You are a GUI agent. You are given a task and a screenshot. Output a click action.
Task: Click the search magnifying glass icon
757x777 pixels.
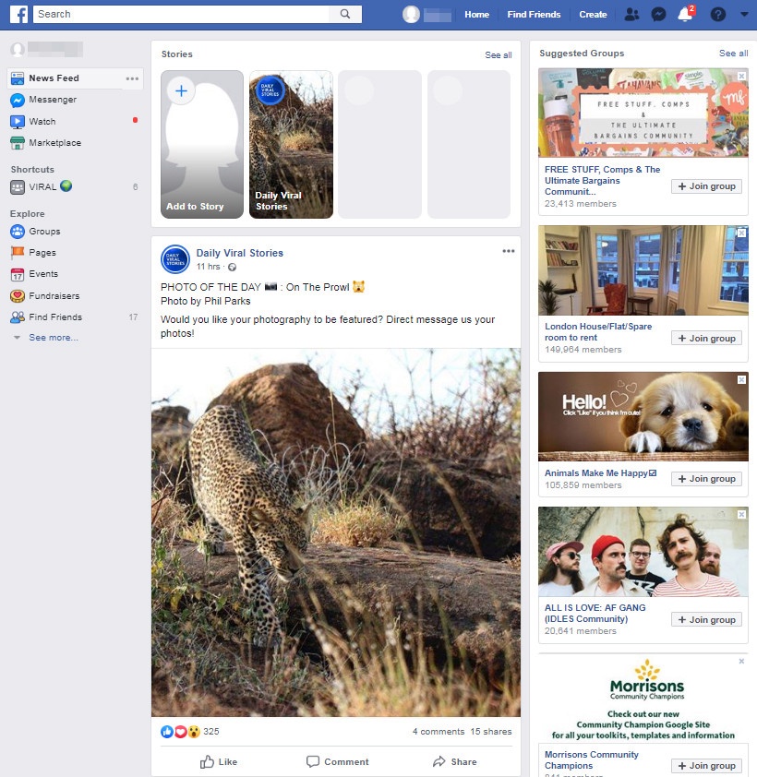(x=342, y=15)
